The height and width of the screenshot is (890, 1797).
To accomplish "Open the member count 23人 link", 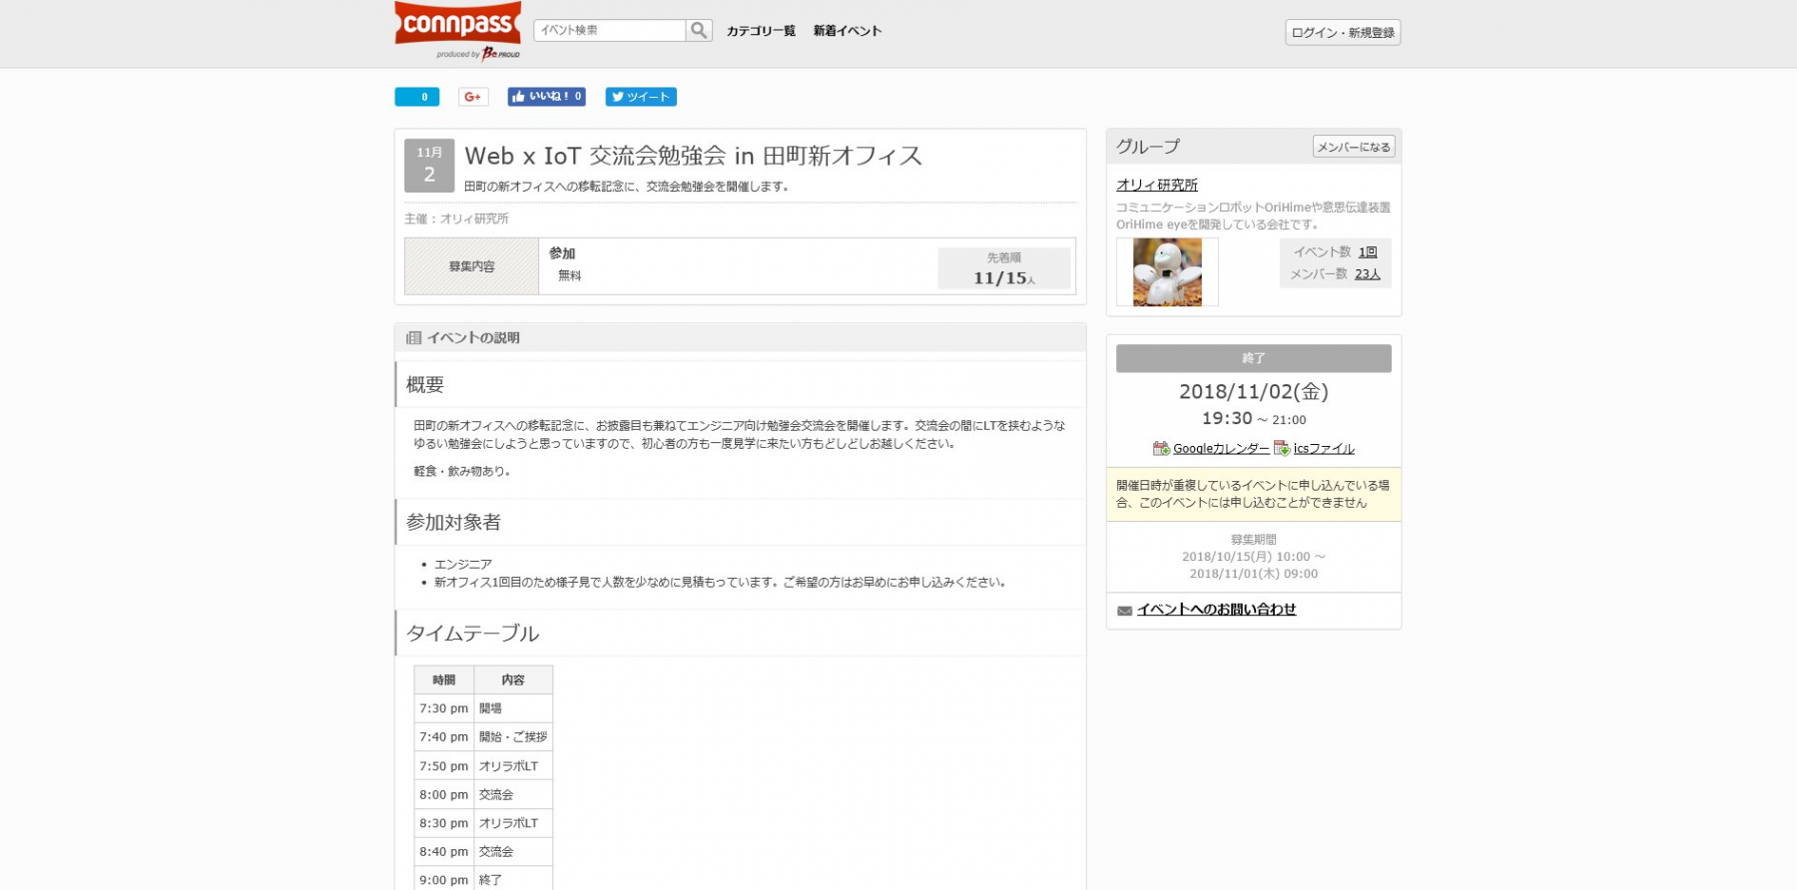I will point(1367,274).
